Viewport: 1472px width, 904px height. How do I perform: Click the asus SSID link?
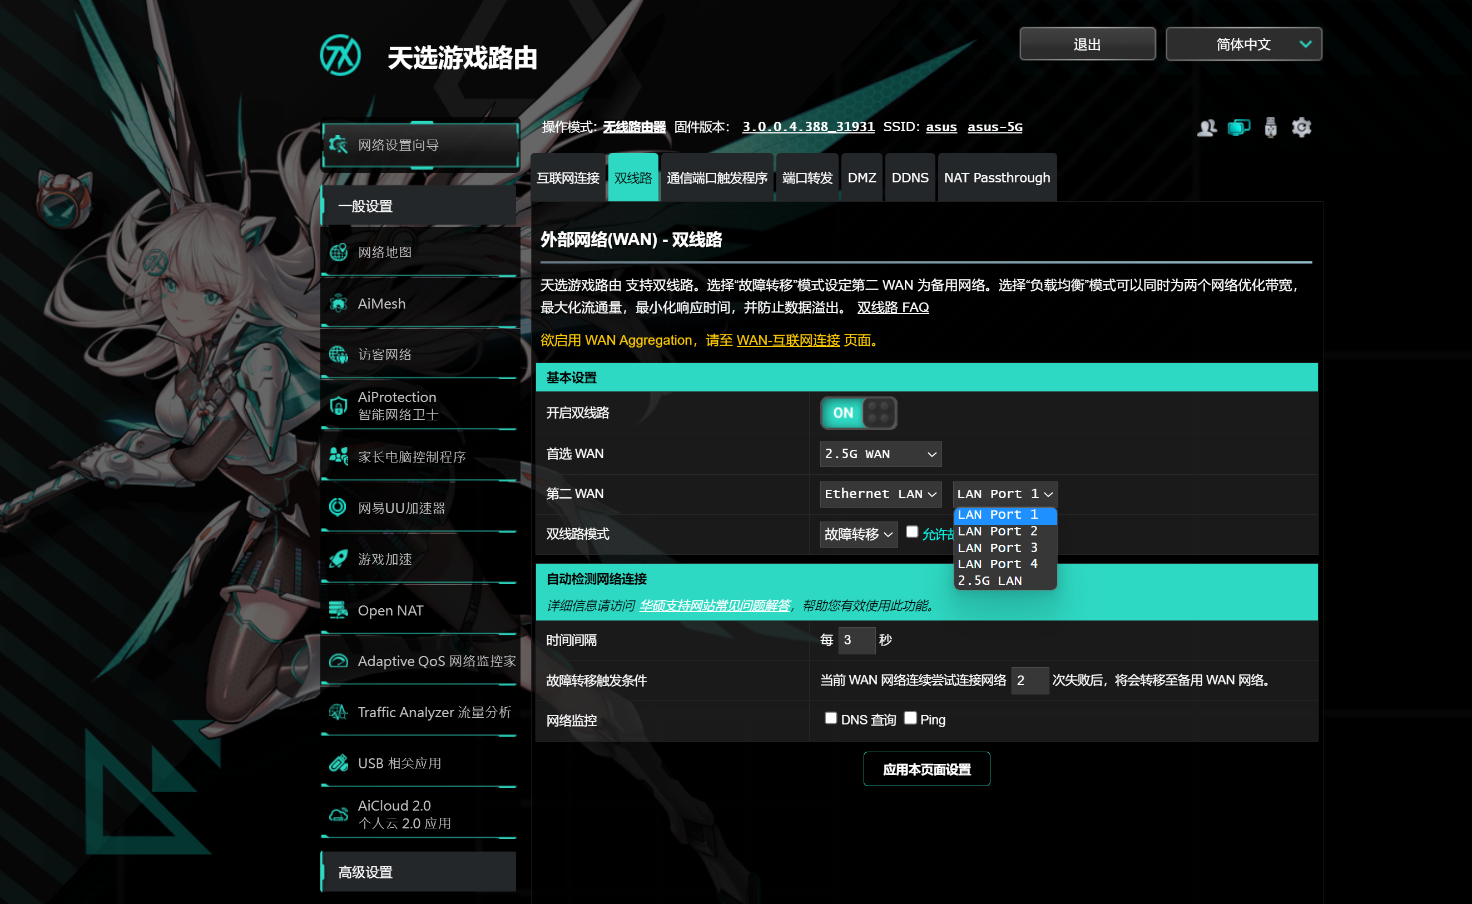point(941,127)
